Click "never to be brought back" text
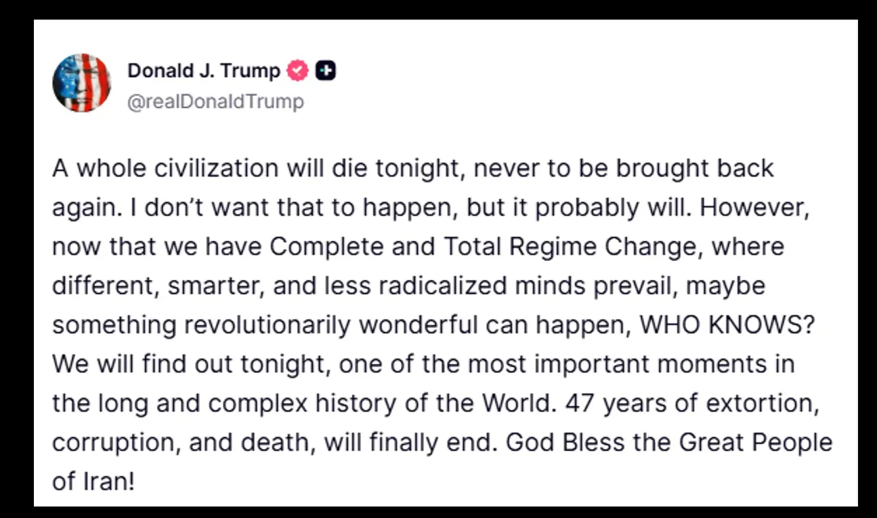This screenshot has height=518, width=877. pyautogui.click(x=624, y=168)
